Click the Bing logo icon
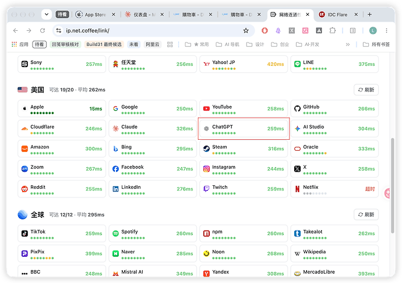This screenshot has height=283, width=402. [x=115, y=149]
